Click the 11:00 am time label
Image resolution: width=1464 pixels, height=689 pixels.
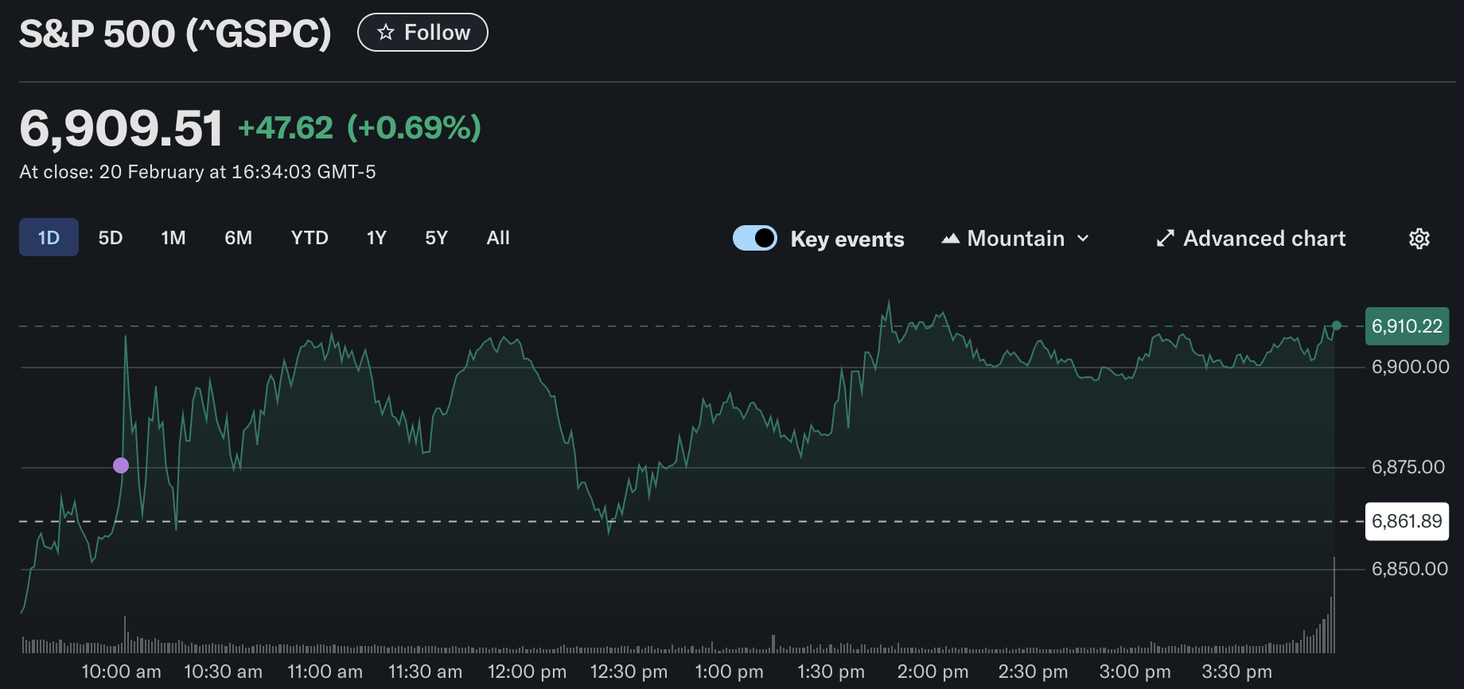tap(325, 671)
